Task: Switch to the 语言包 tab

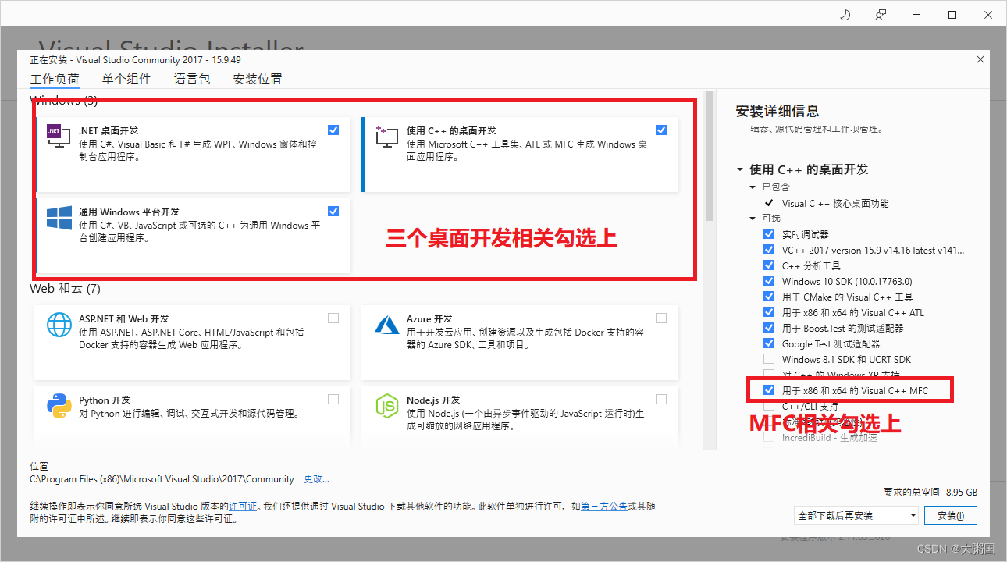Action: click(192, 80)
